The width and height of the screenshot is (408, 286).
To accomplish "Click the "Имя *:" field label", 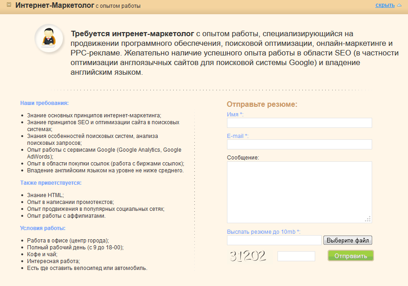I will pos(235,115).
